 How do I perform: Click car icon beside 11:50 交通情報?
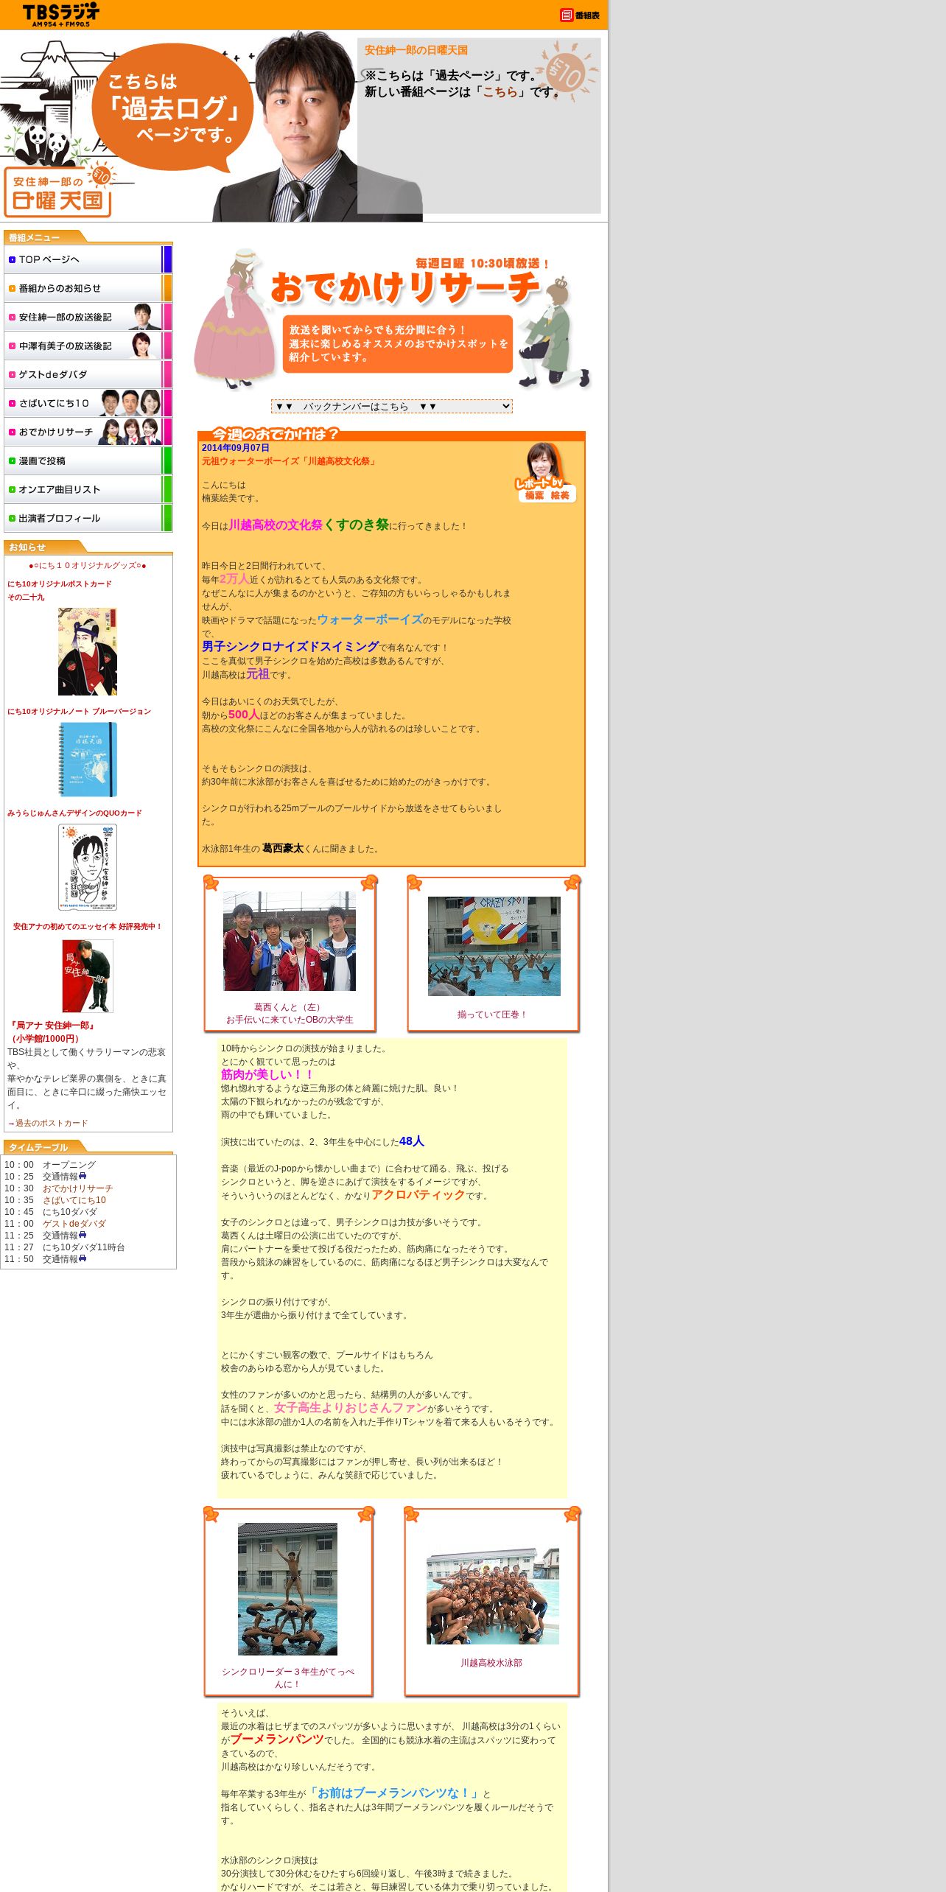[83, 1258]
